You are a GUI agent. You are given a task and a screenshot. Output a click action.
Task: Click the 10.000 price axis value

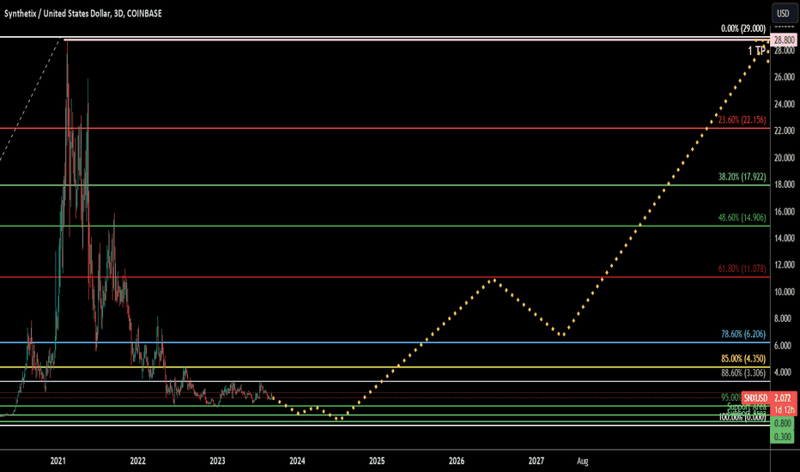click(x=785, y=292)
